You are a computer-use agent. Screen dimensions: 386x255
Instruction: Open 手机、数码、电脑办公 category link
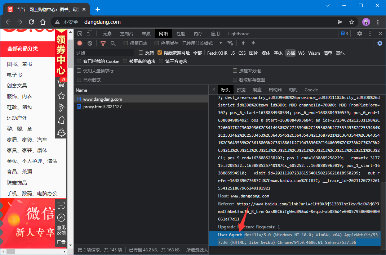click(x=32, y=193)
